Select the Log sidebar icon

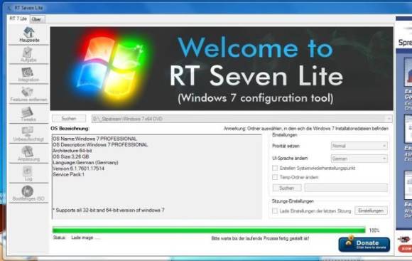pyautogui.click(x=29, y=174)
